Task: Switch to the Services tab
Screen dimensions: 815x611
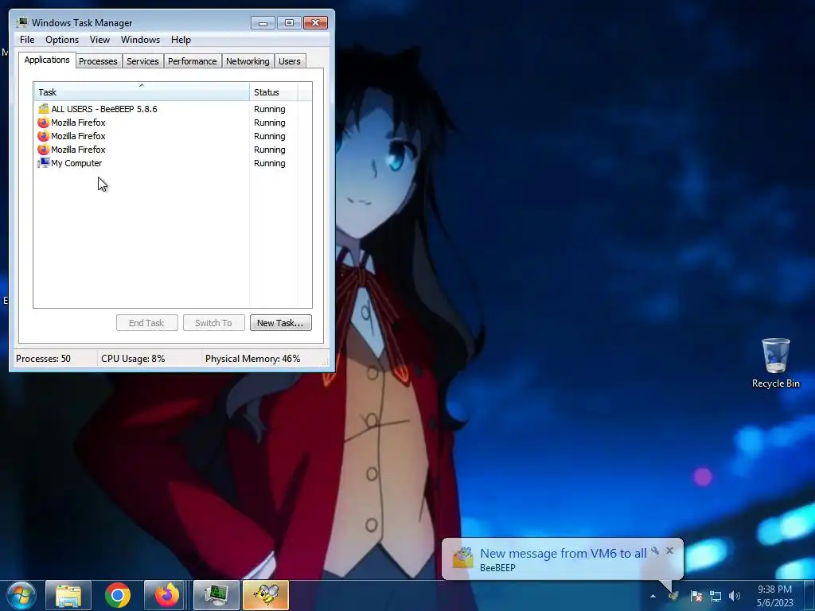Action: tap(142, 61)
